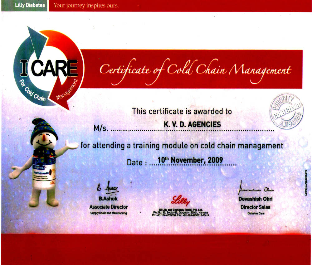Click the "Date :" label

click(x=137, y=163)
